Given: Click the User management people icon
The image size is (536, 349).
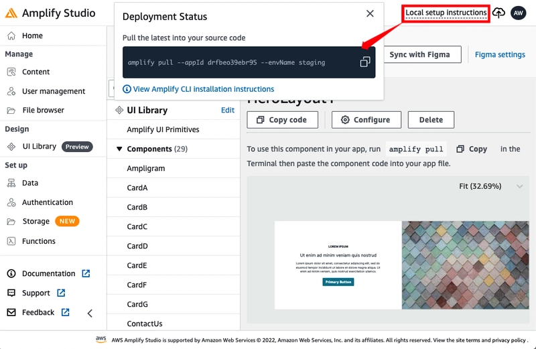Looking at the screenshot, I should point(11,91).
